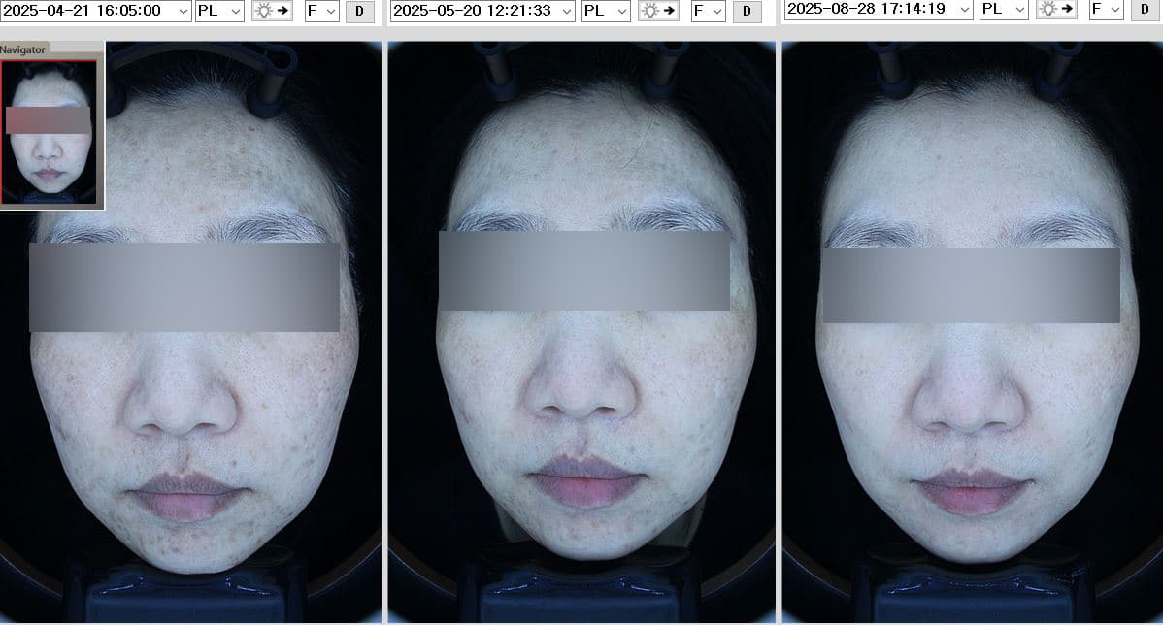Image resolution: width=1163 pixels, height=625 pixels.
Task: Open the PL dropdown above the middle image
Action: tap(605, 12)
